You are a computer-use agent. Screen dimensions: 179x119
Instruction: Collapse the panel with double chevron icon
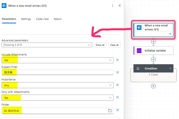(x=119, y=6)
